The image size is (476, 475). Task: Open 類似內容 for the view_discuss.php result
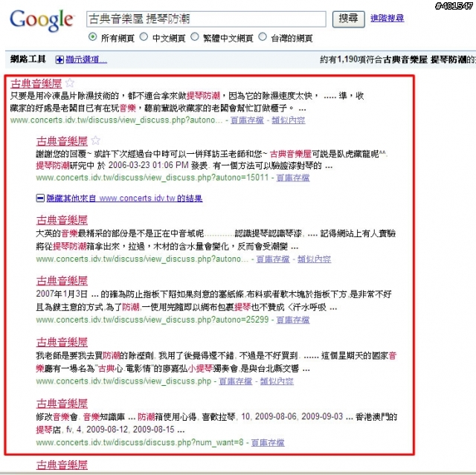(277, 381)
